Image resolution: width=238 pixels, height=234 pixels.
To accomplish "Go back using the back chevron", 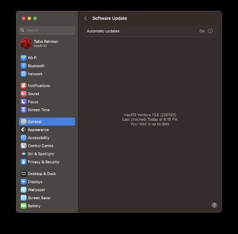I will pos(85,18).
